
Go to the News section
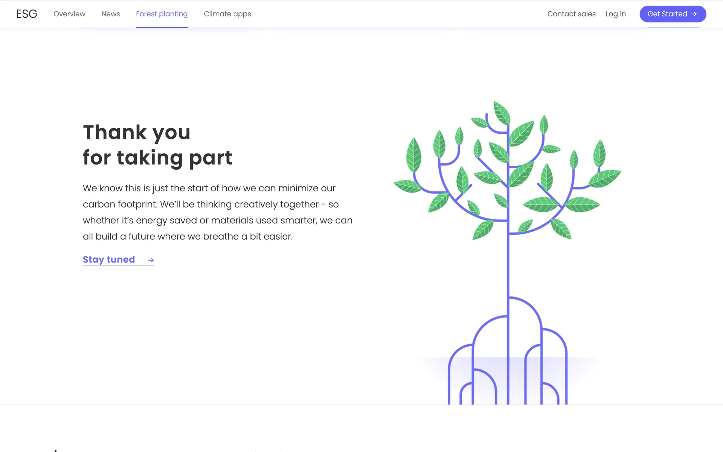tap(110, 14)
